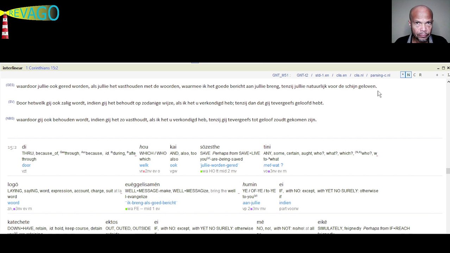The image size is (450, 253).
Task: Toggle the C display option
Action: tap(414, 75)
